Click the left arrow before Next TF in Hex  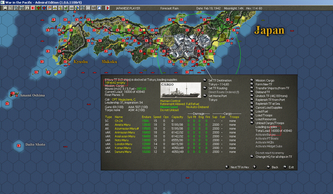(227, 167)
